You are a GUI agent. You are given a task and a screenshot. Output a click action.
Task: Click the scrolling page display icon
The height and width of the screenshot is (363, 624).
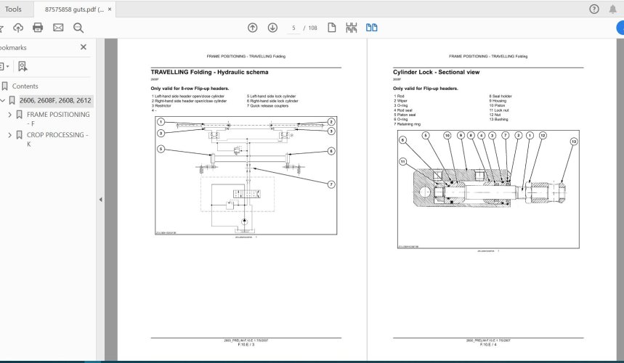point(352,28)
